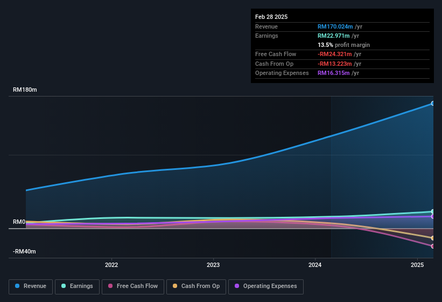The height and width of the screenshot is (302, 442).
Task: Toggle the Cash From Op legend button
Action: point(196,286)
